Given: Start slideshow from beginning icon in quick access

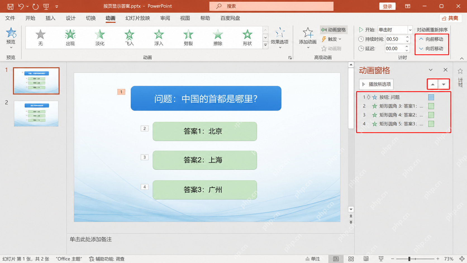Looking at the screenshot, I should click(46, 6).
